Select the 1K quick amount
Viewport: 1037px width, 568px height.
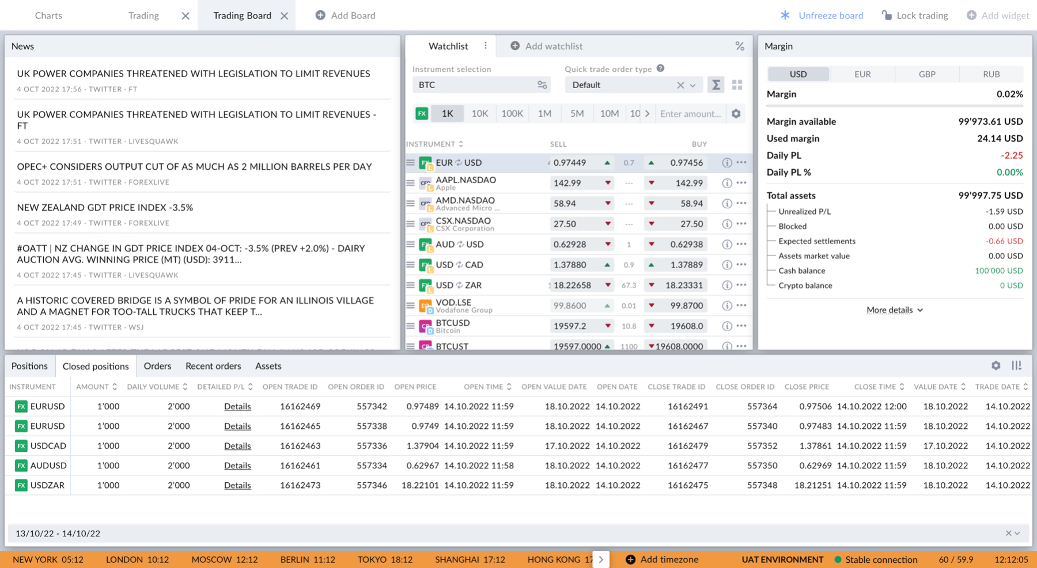tap(448, 113)
